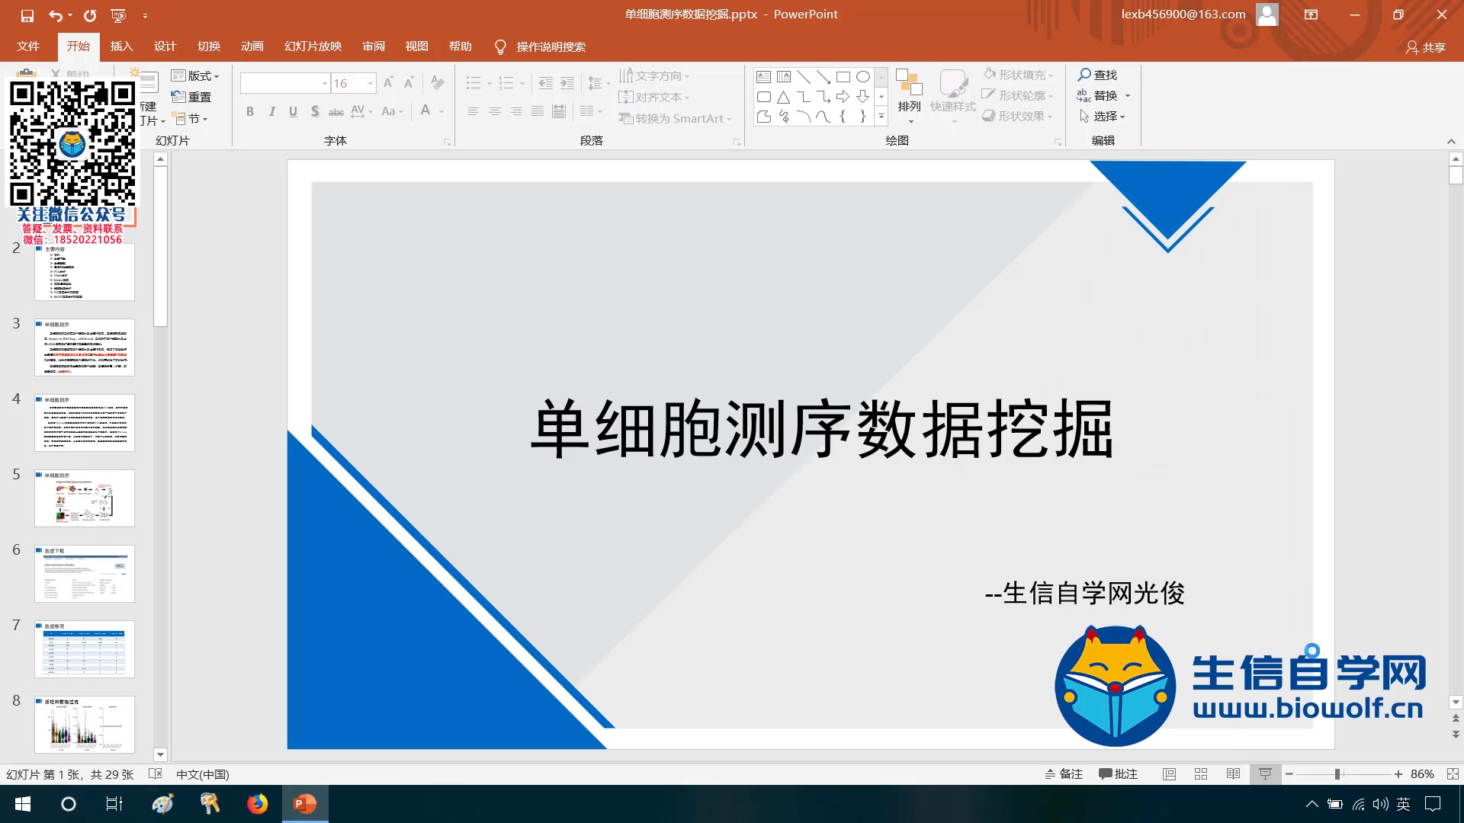Click the zoom out minus button
1464x823 pixels.
pos(1289,773)
